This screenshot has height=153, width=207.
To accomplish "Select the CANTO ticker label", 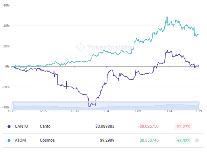I will pos(21,126).
